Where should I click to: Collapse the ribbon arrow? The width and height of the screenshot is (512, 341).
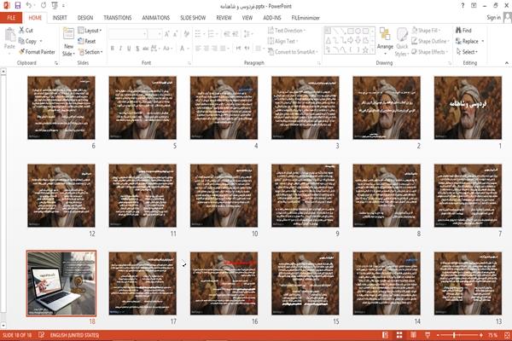[506, 62]
